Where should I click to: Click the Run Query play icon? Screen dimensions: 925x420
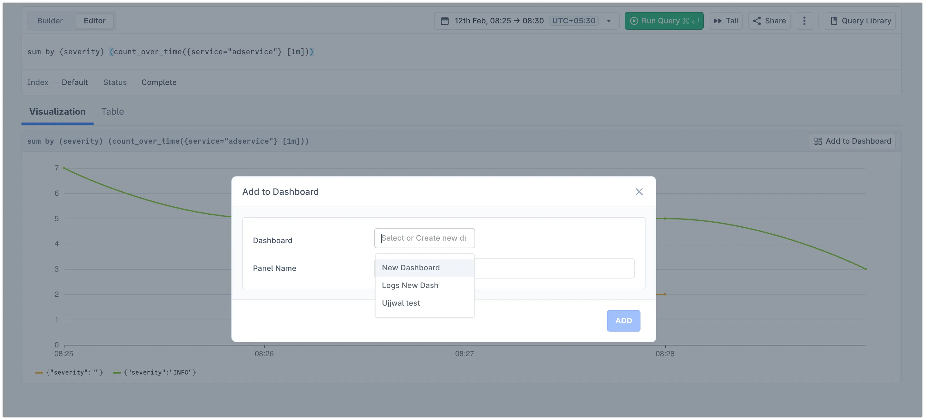click(634, 21)
